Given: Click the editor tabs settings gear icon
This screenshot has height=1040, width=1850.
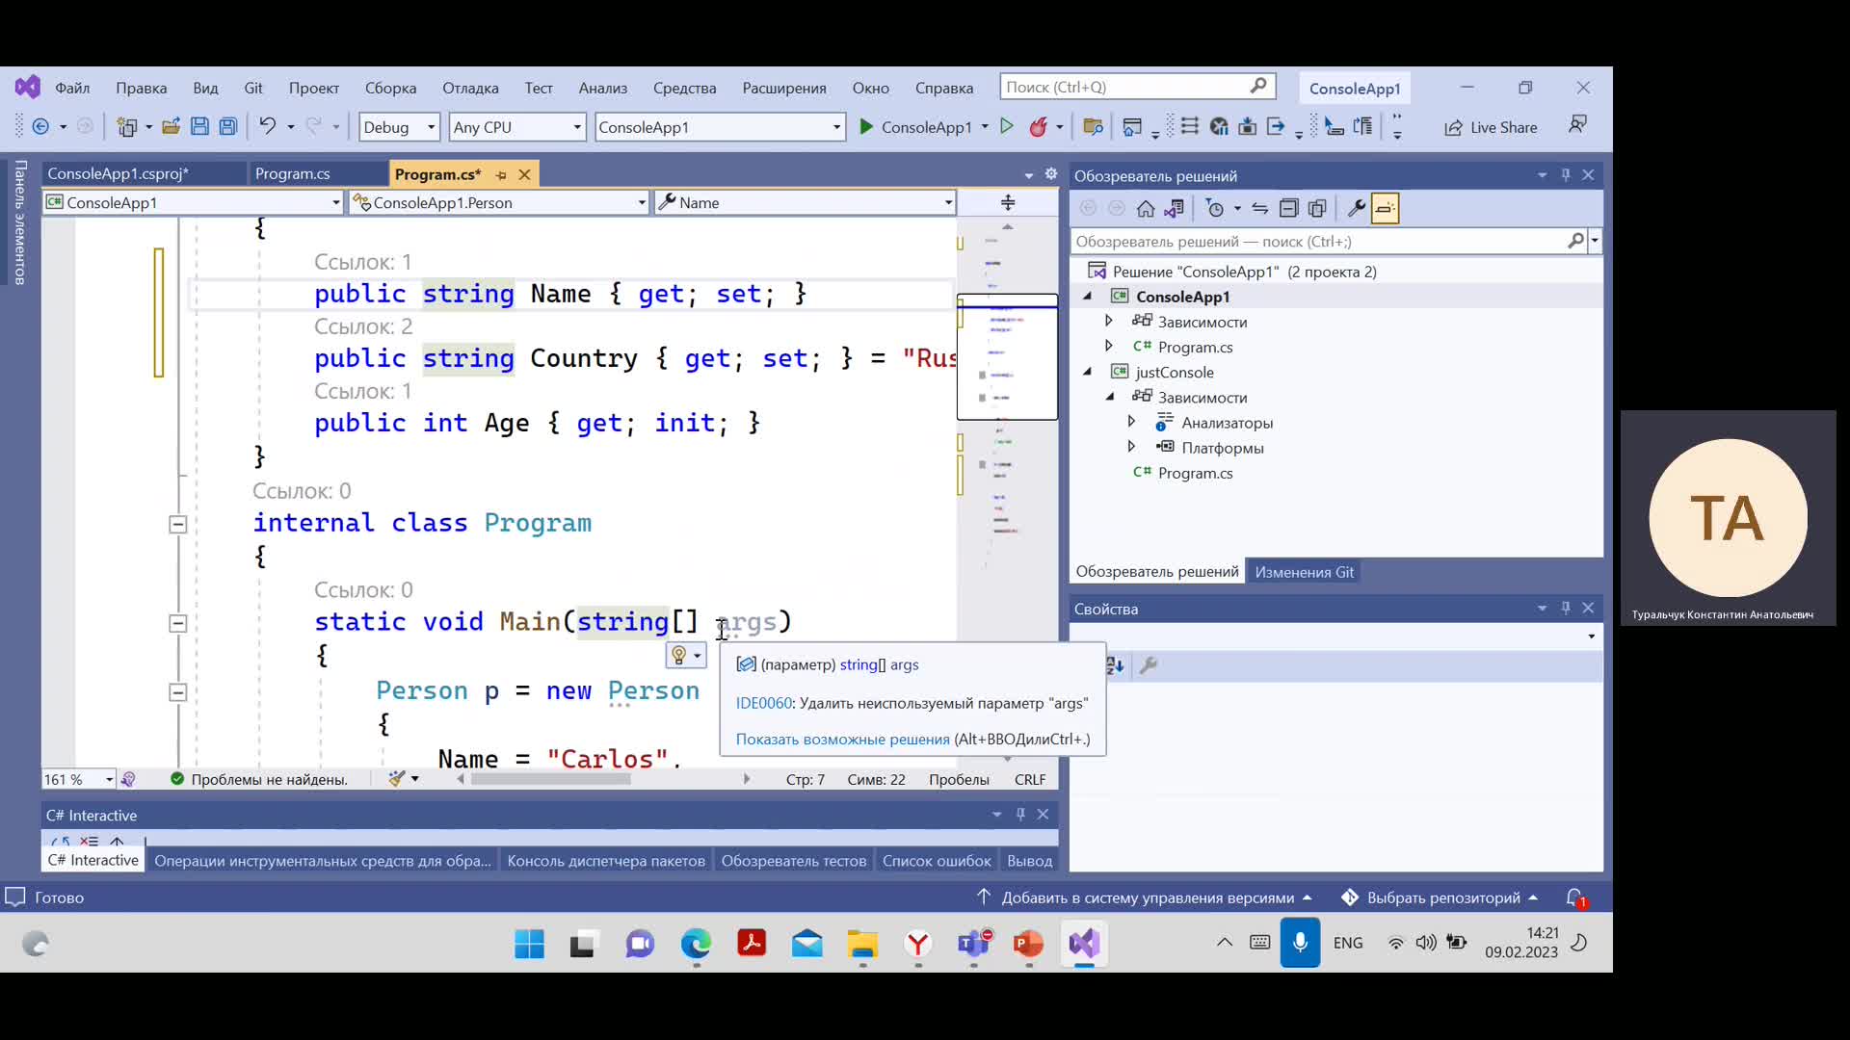Looking at the screenshot, I should click(1051, 174).
